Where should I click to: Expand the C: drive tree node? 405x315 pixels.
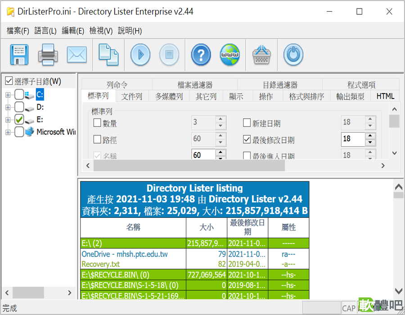point(8,95)
